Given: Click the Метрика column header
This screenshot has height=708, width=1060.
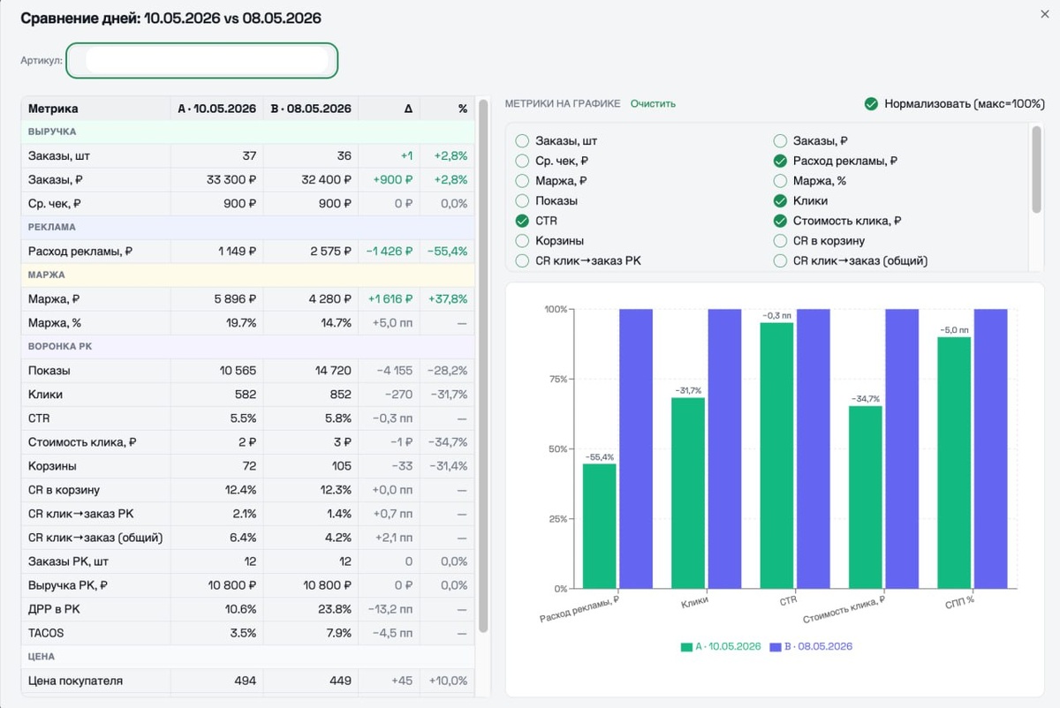Looking at the screenshot, I should tap(53, 109).
